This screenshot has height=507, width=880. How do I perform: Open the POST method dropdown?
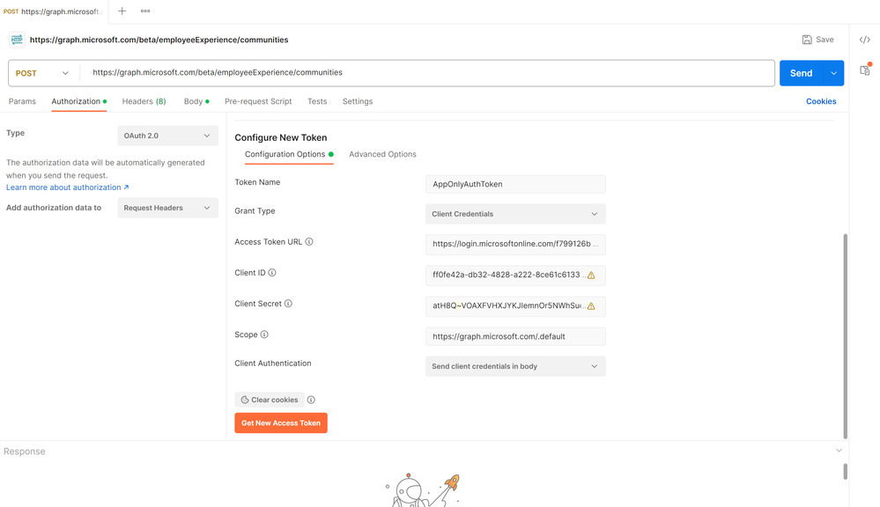click(42, 73)
